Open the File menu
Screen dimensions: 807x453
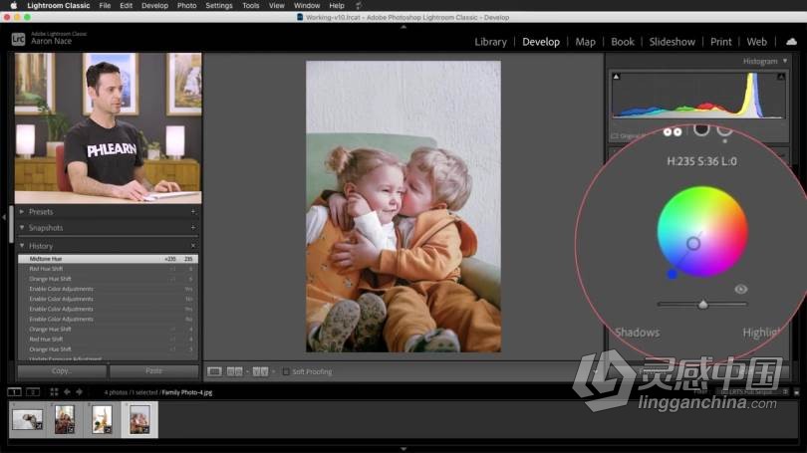coord(105,6)
